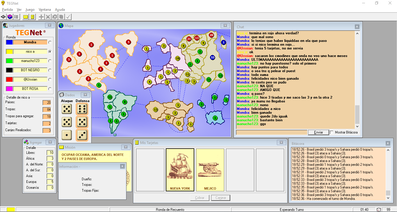Close the Dados dice panel
The height and width of the screenshot is (212, 397).
85,95
